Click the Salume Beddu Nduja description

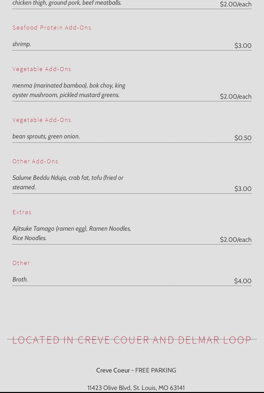[x=68, y=182]
